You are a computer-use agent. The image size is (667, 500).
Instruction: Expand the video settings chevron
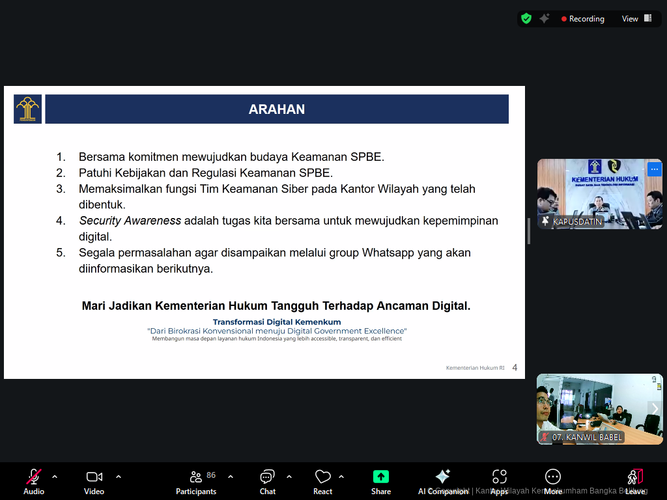click(118, 477)
